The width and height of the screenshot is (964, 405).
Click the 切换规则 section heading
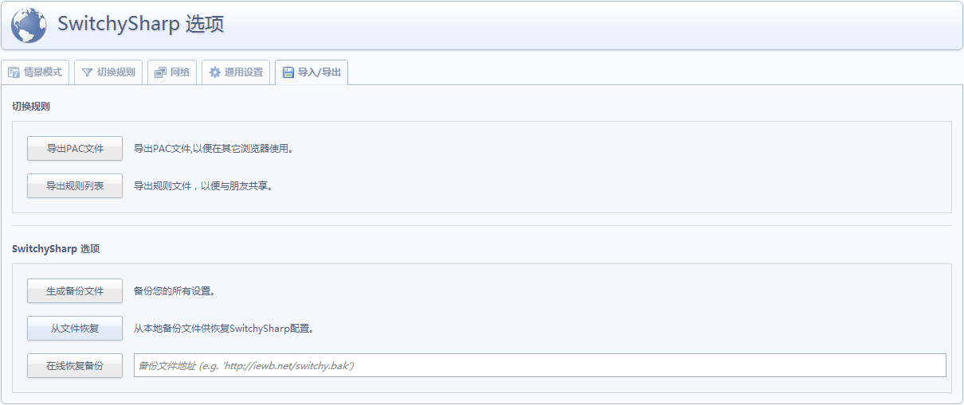tap(31, 106)
